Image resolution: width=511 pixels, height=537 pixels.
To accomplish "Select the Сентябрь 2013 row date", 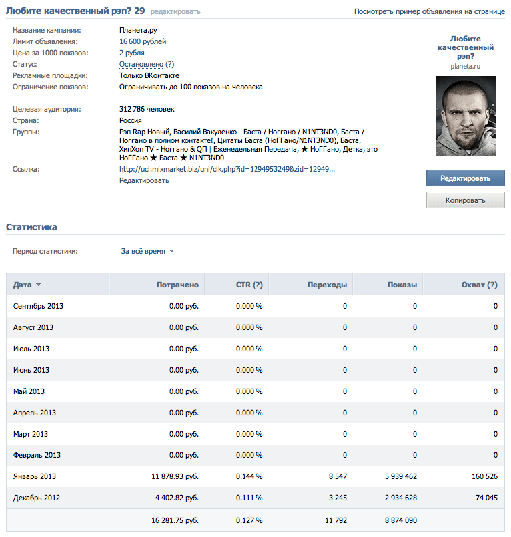I will pyautogui.click(x=38, y=306).
